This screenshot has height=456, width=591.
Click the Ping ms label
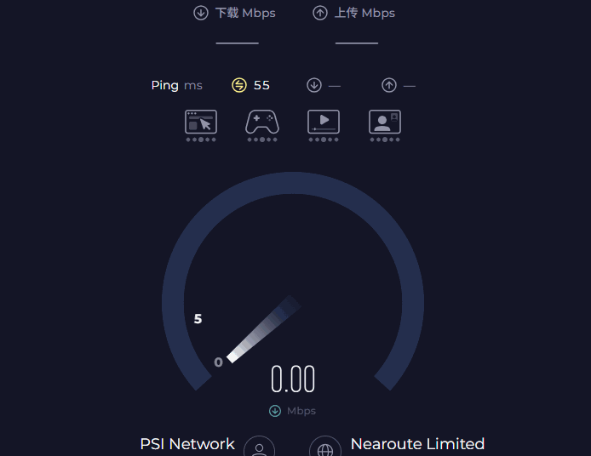(x=177, y=85)
